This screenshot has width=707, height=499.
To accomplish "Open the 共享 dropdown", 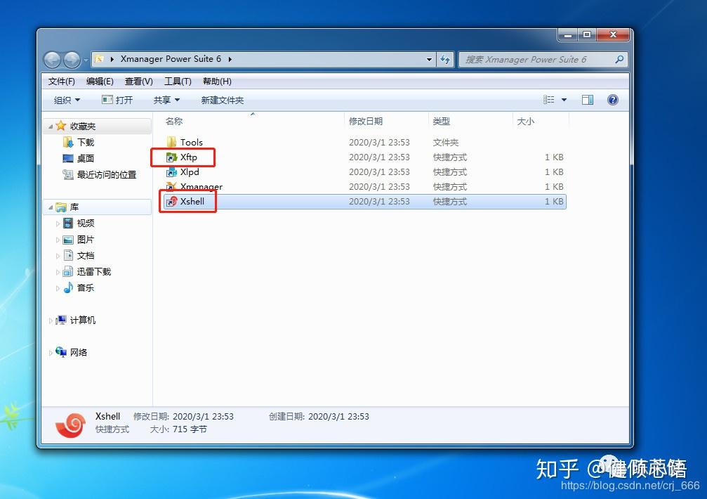I will tap(166, 99).
